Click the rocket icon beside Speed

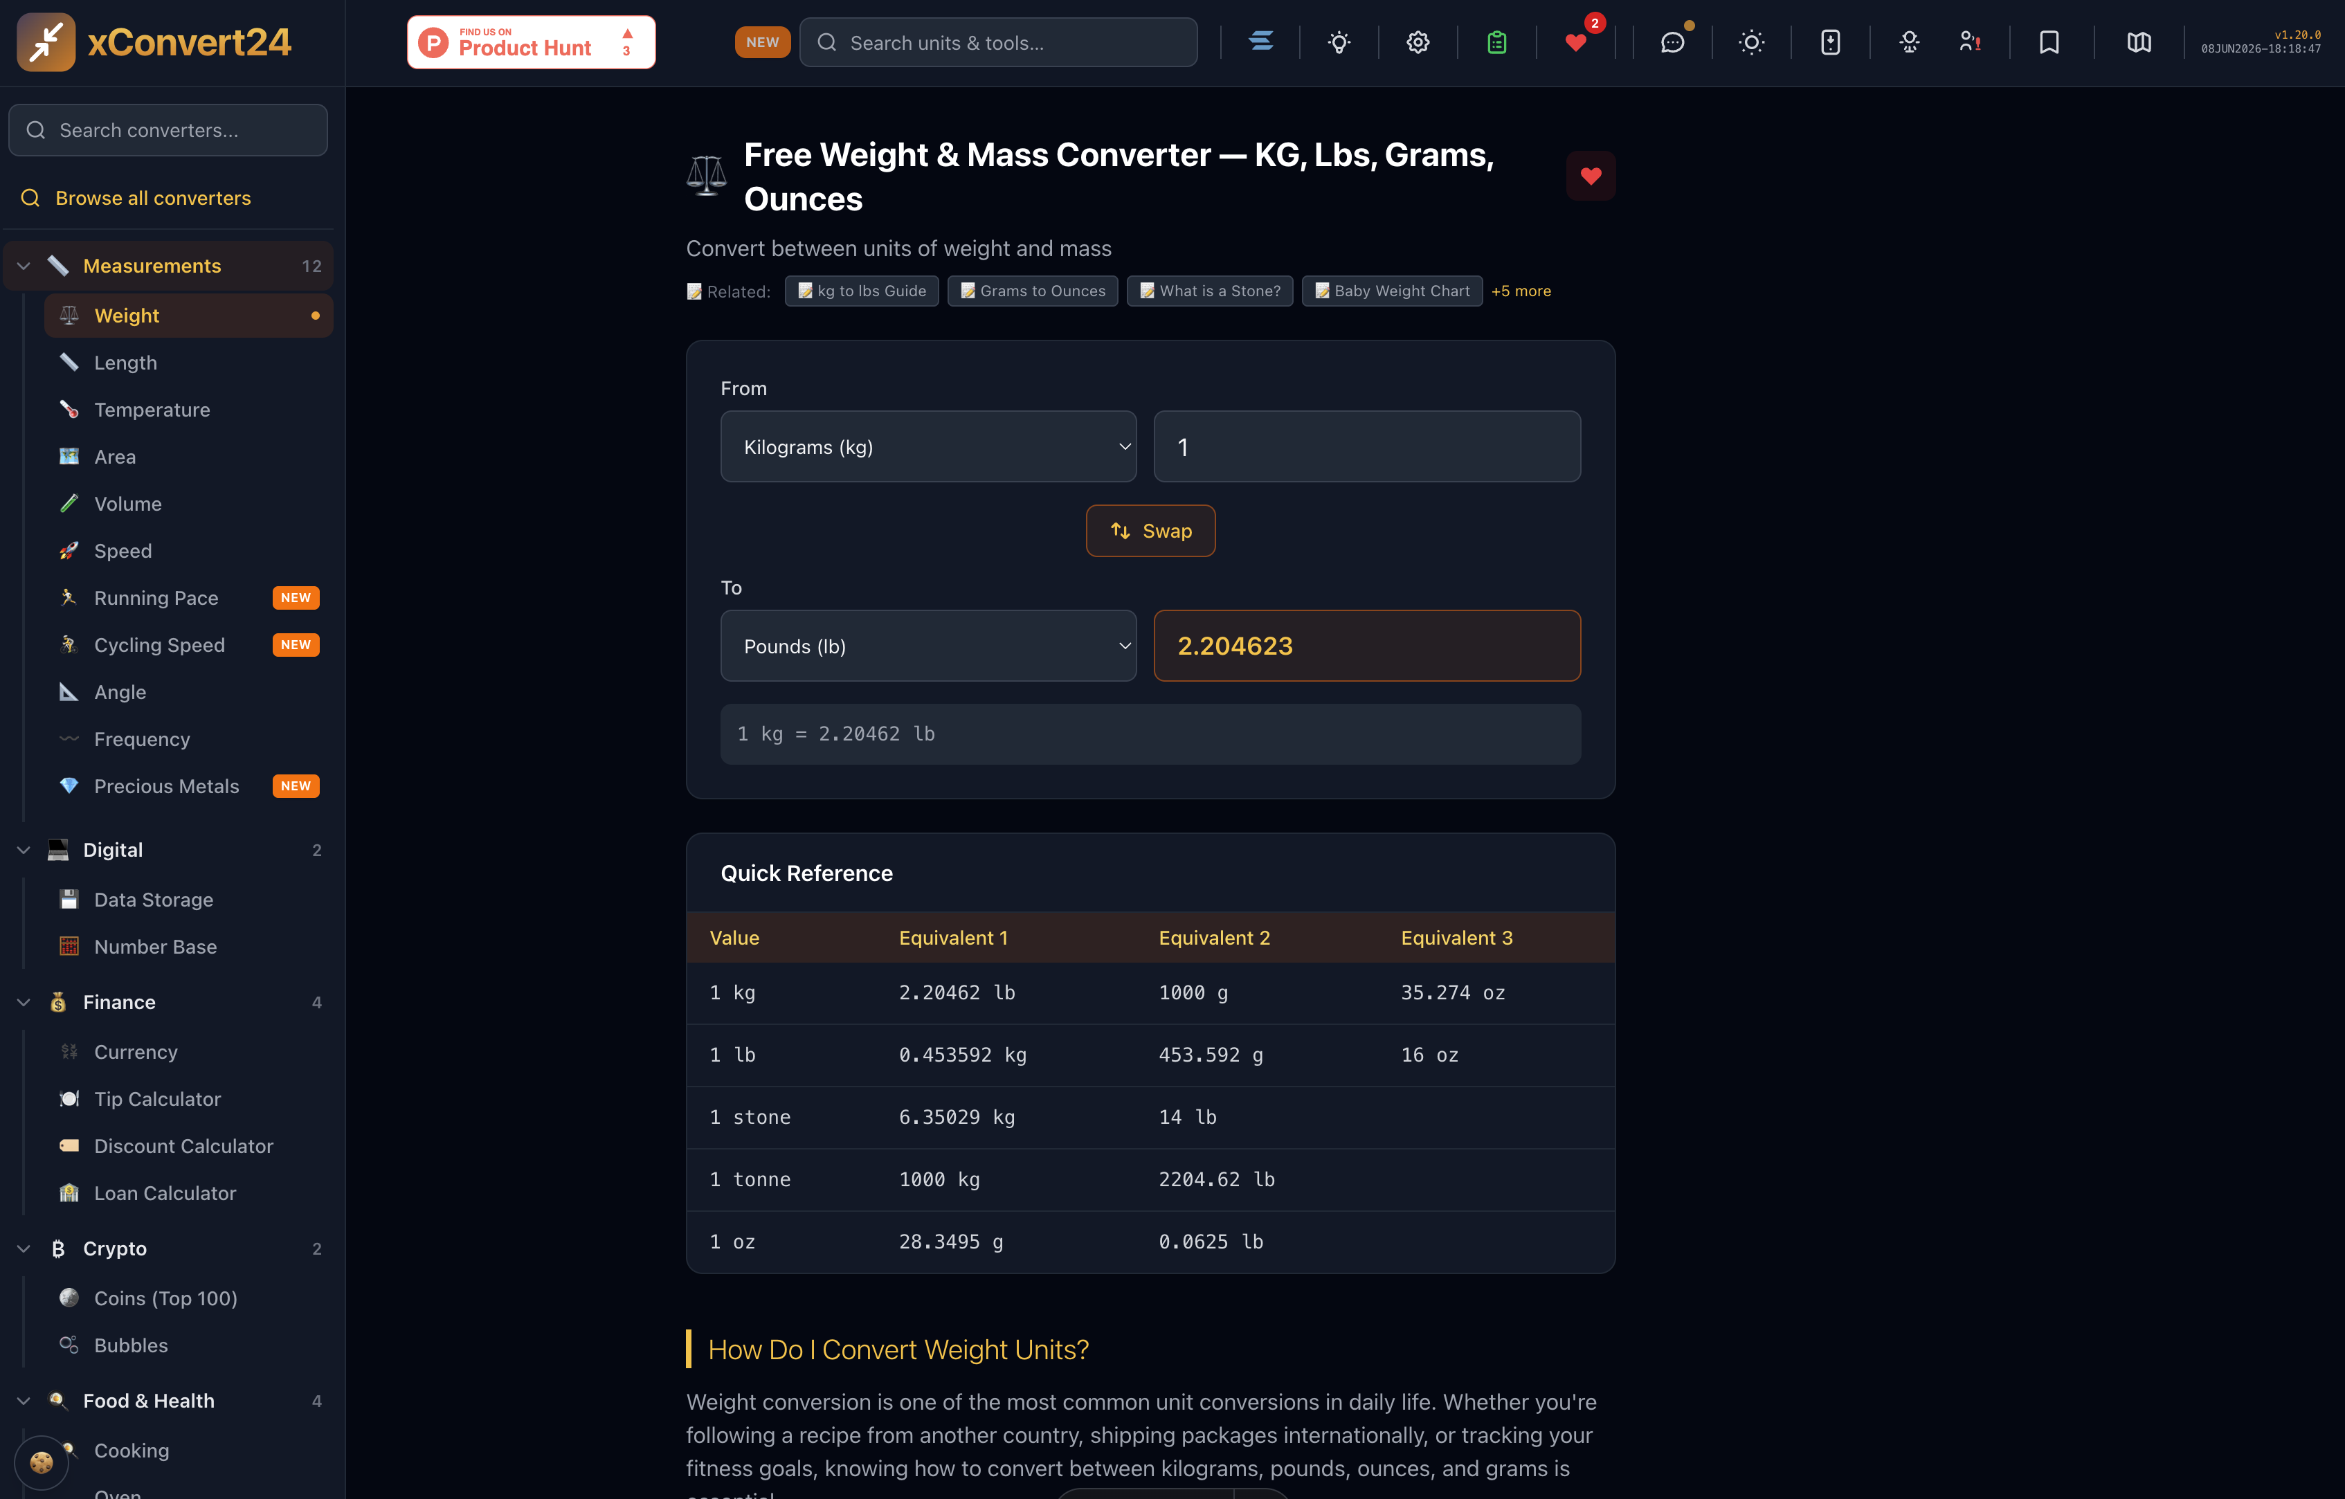[69, 550]
